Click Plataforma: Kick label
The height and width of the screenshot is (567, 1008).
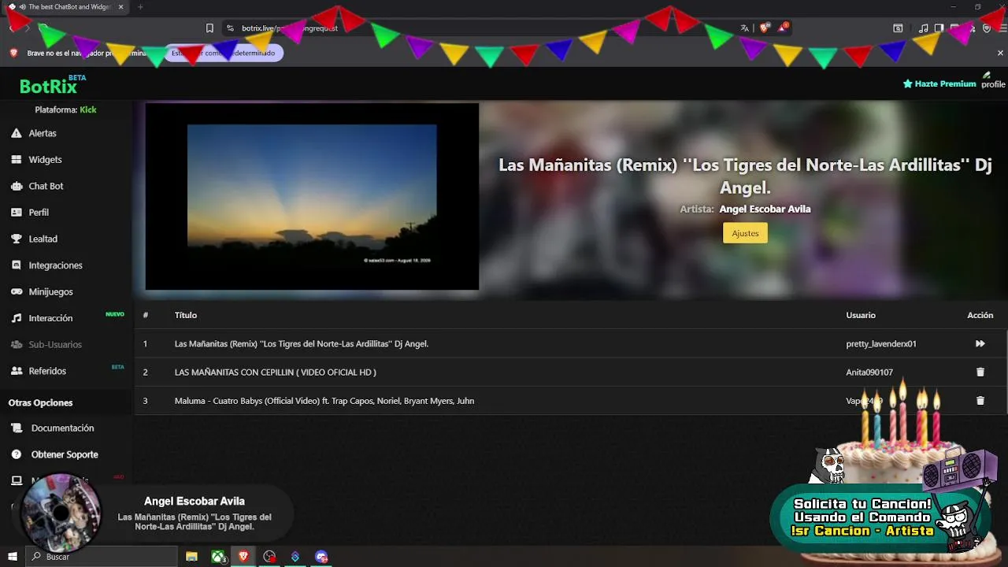click(65, 109)
